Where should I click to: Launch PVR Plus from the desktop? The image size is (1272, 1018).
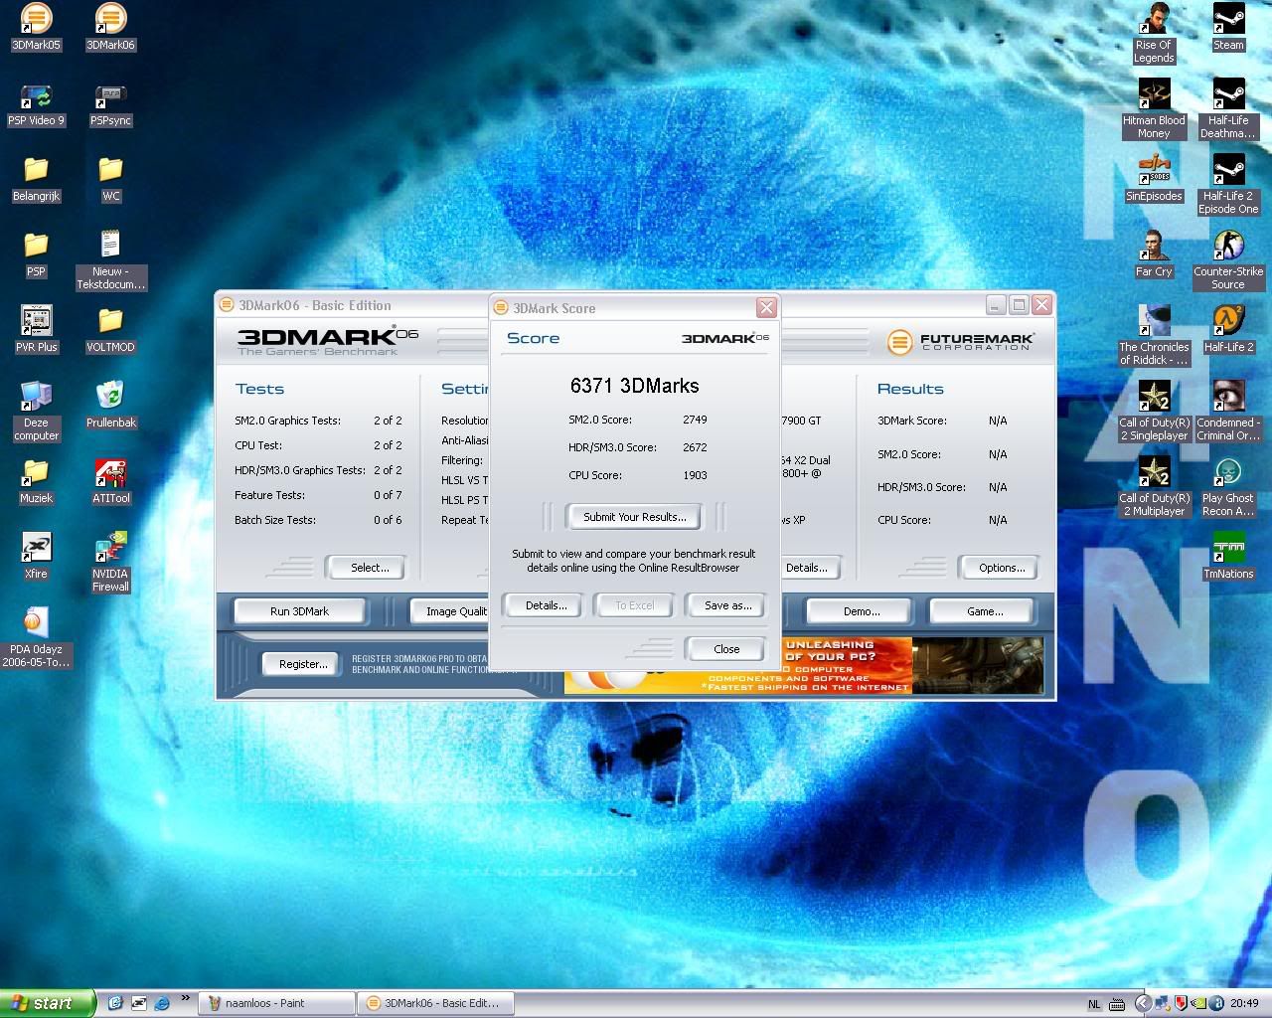point(36,330)
